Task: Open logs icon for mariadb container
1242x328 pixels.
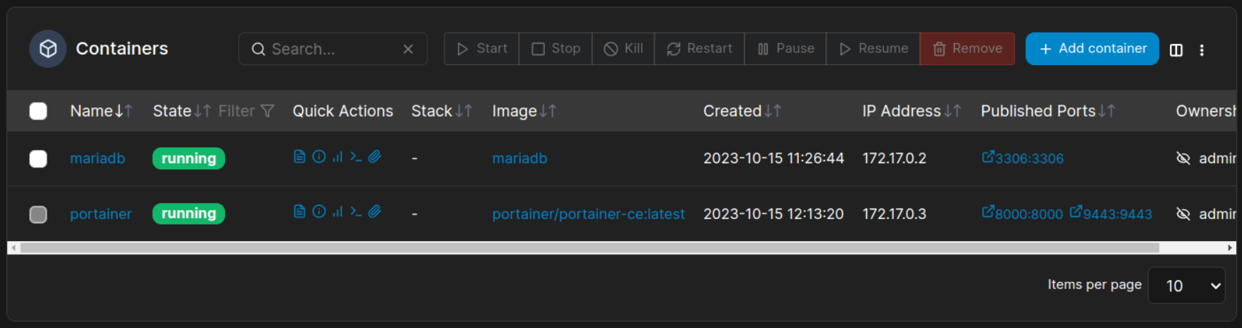Action: pos(299,157)
